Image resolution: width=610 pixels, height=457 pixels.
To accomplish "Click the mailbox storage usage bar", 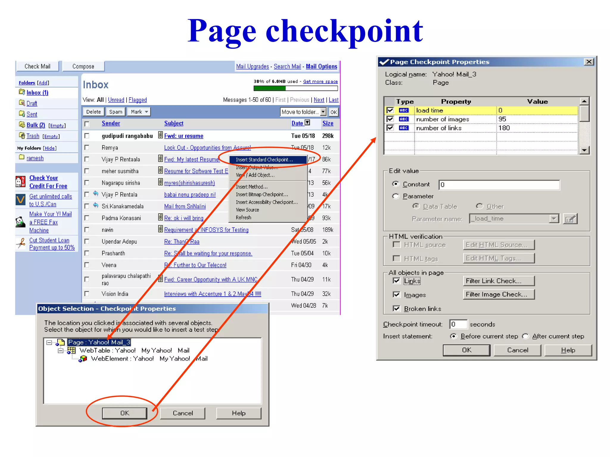I will point(296,88).
